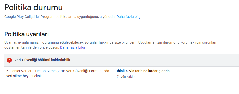The width and height of the screenshot is (239, 94).
Task: Click the Google Play Geliştirici Program description text
Action: click(60, 17)
